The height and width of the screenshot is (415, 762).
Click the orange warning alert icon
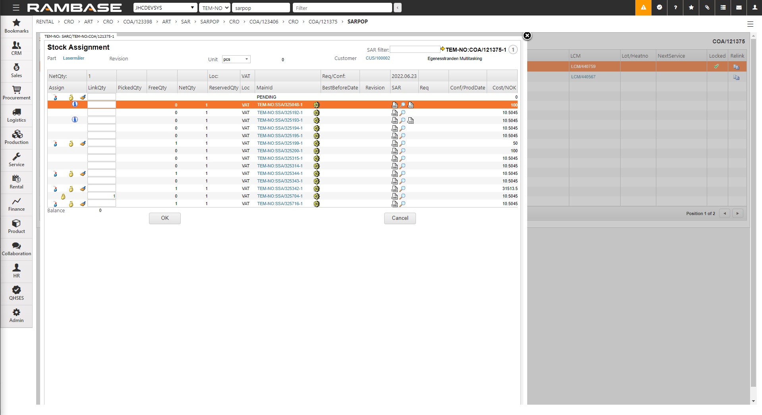643,8
